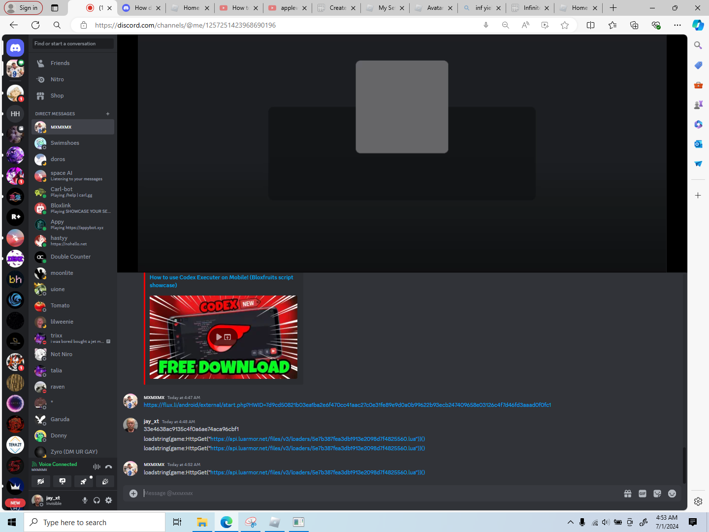Open the gift Nitro icon
The image size is (709, 532).
click(628, 494)
